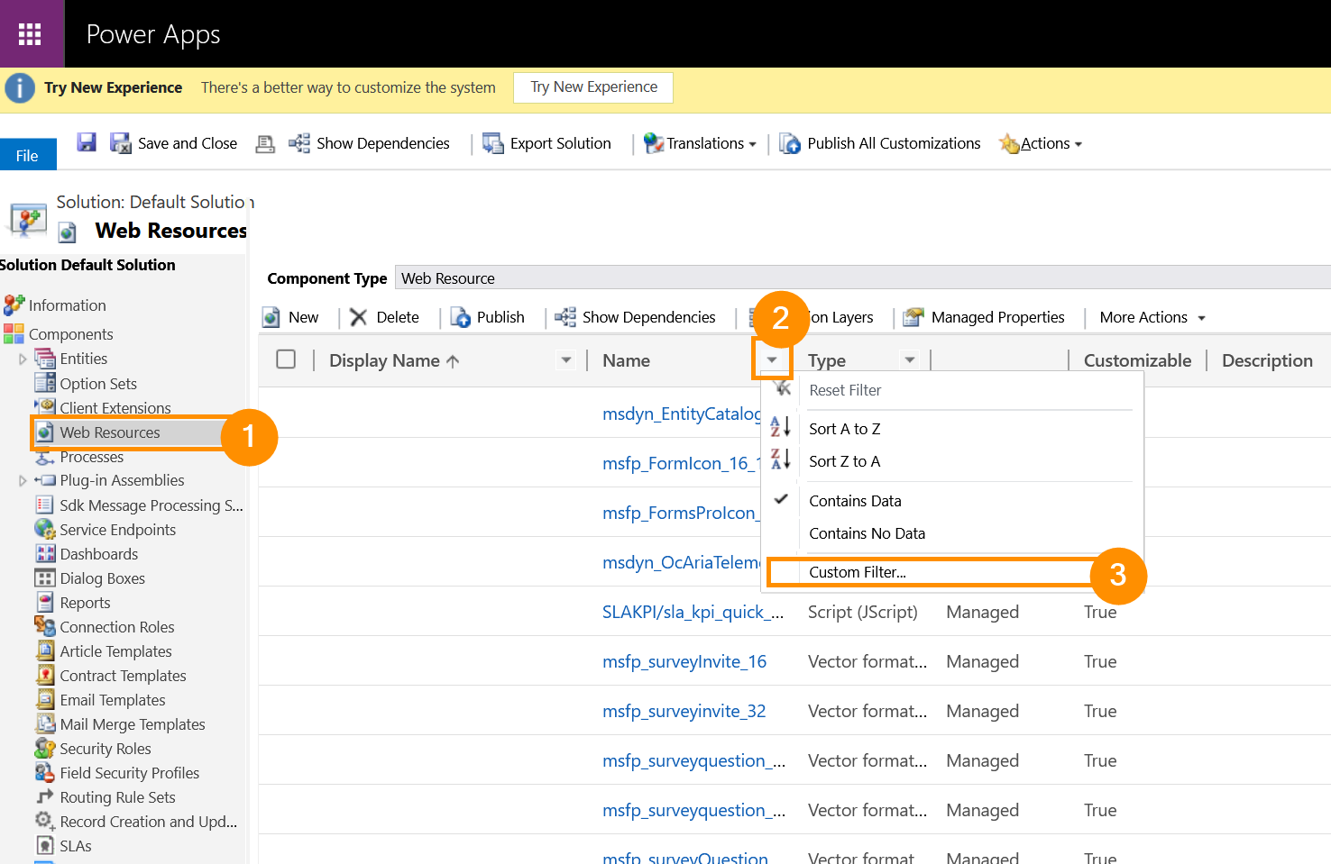Click the Dashboards icon in sidebar
Screen dimensions: 1331x864
[45, 553]
